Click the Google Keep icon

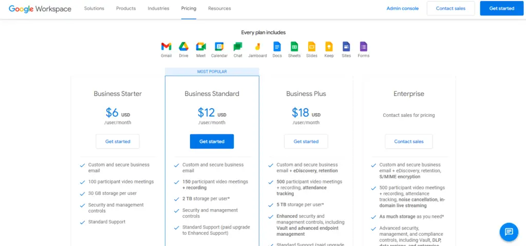(329, 47)
